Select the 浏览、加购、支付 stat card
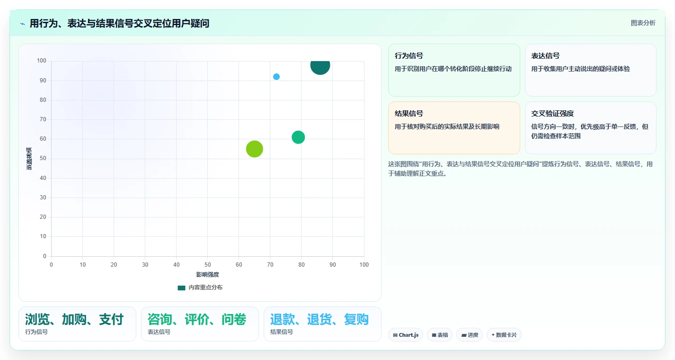The height and width of the screenshot is (360, 675). coord(77,324)
